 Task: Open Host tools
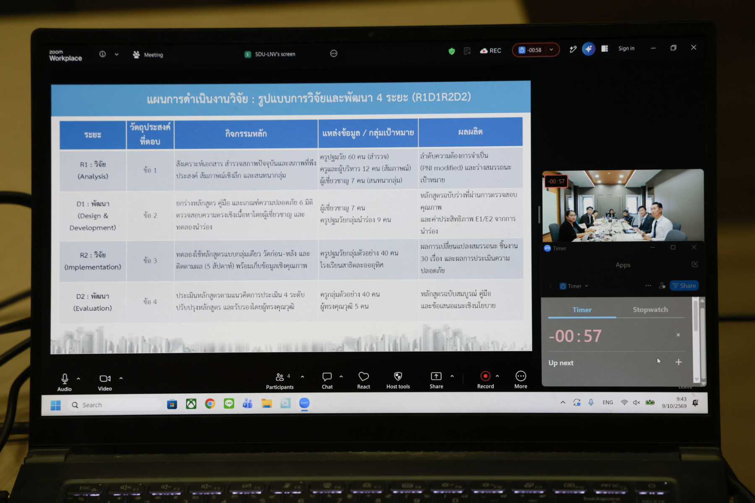tap(398, 381)
